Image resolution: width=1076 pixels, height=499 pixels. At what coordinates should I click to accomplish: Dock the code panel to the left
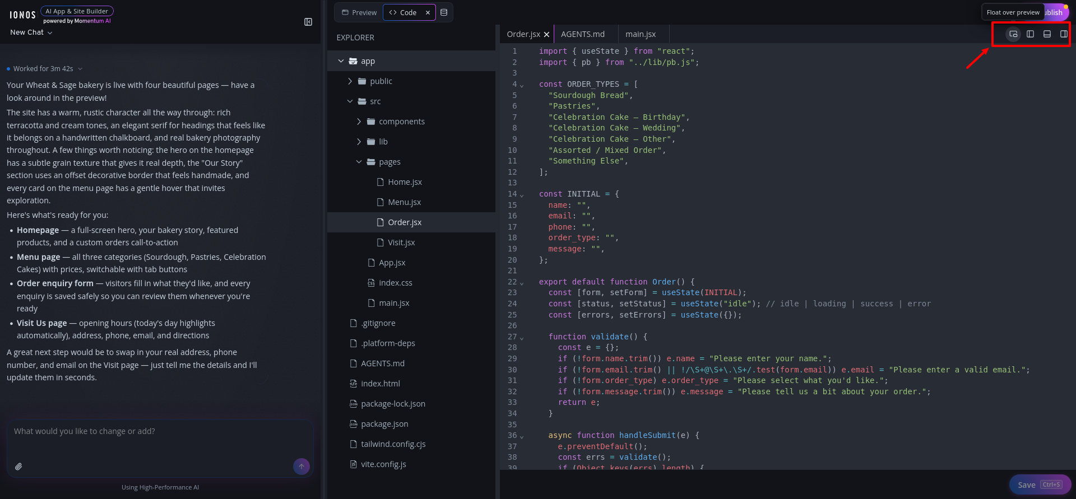coord(1030,34)
